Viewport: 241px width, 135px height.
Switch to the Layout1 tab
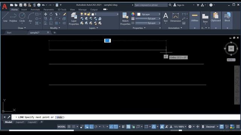(20, 122)
